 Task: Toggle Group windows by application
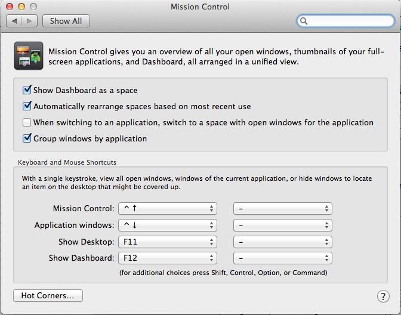click(27, 138)
